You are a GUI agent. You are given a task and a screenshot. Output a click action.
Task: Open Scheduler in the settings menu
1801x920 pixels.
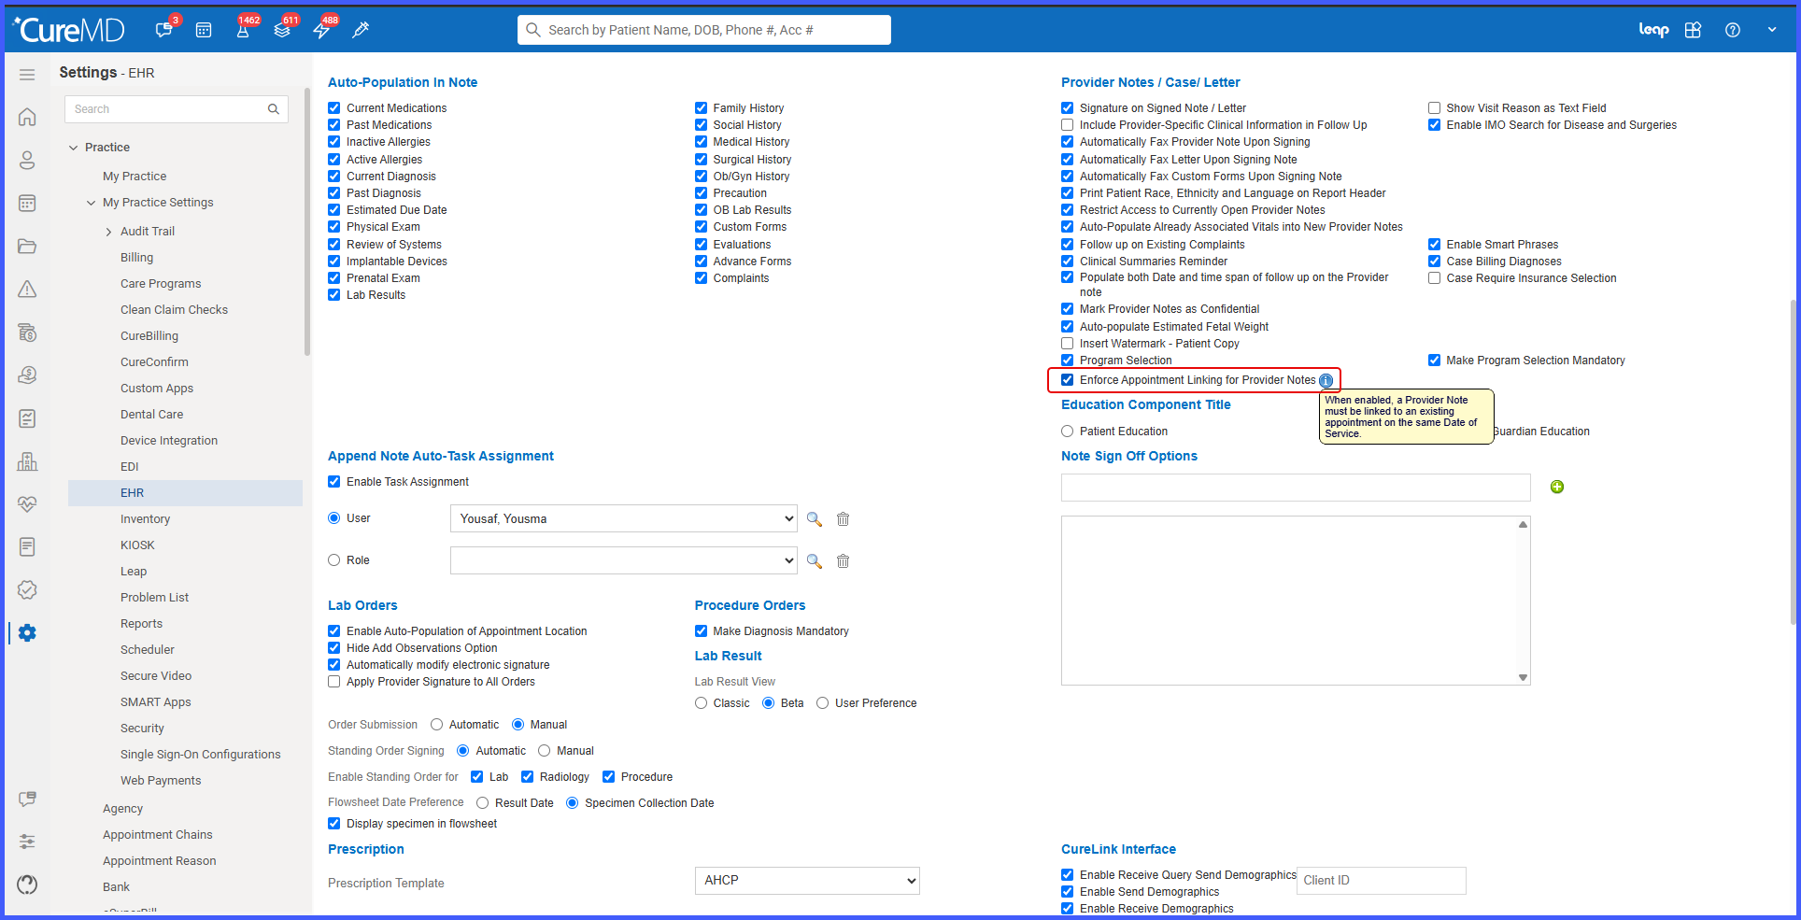(x=148, y=650)
